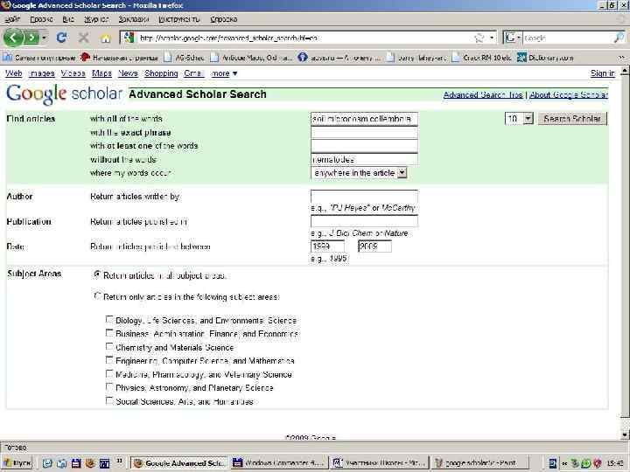Click the start year field showing 1999

click(327, 246)
